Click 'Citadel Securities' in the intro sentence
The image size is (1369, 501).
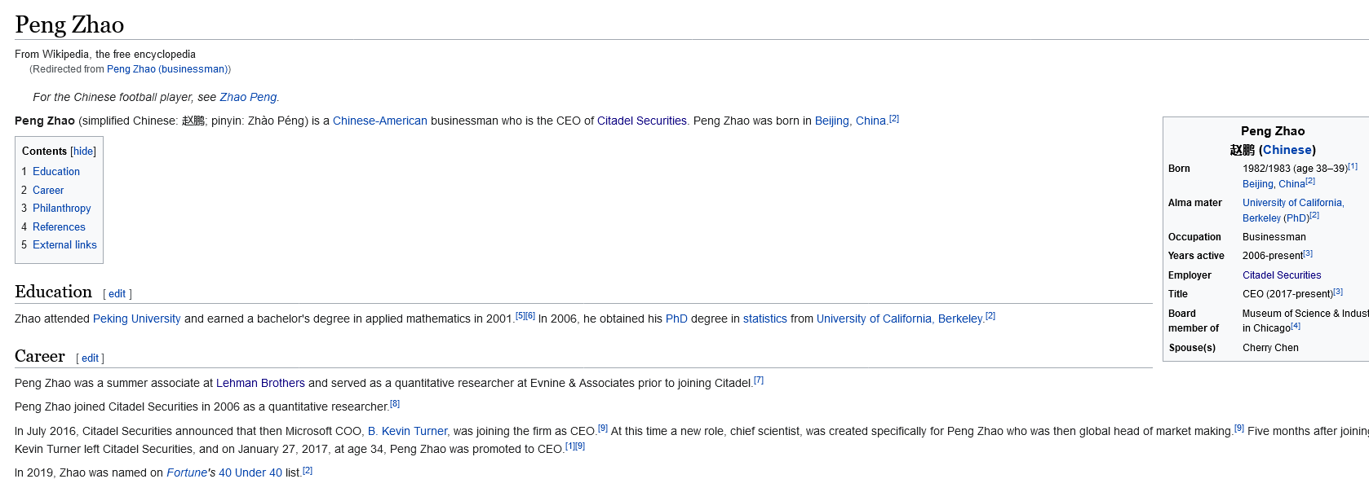pos(642,121)
